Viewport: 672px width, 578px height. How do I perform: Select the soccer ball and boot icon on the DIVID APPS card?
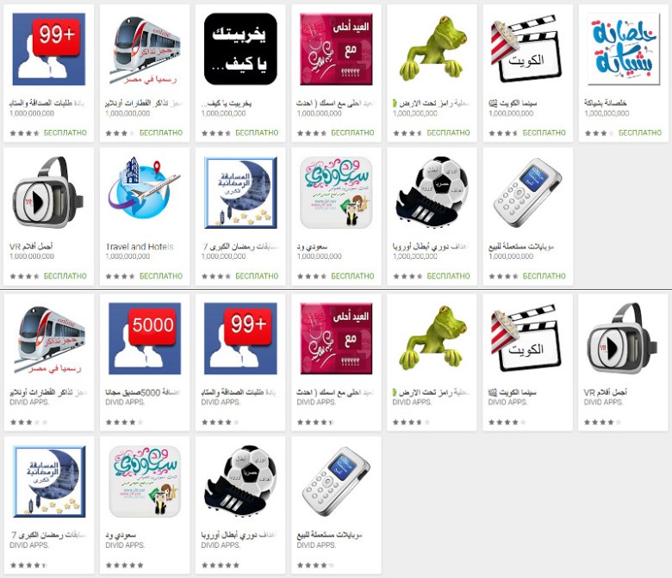[240, 482]
